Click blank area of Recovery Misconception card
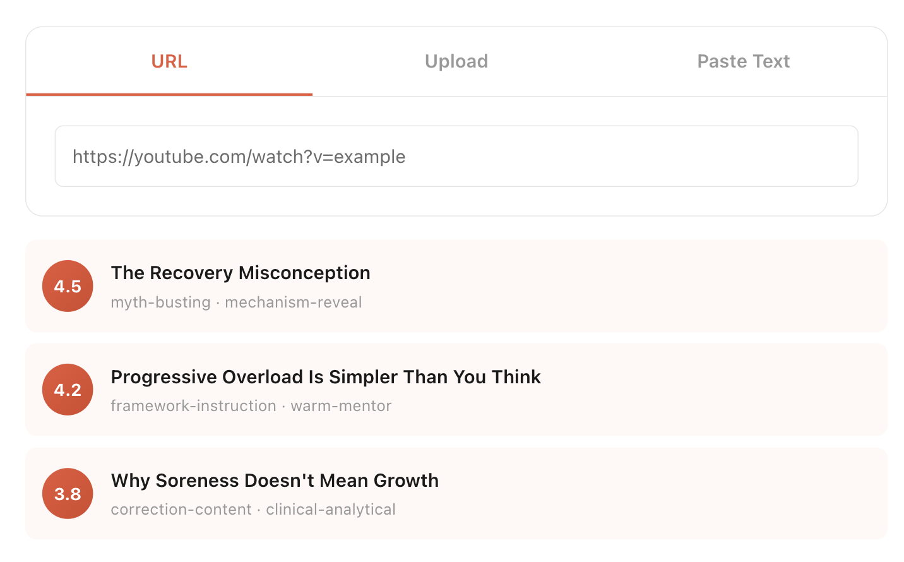The height and width of the screenshot is (562, 904). point(631,286)
